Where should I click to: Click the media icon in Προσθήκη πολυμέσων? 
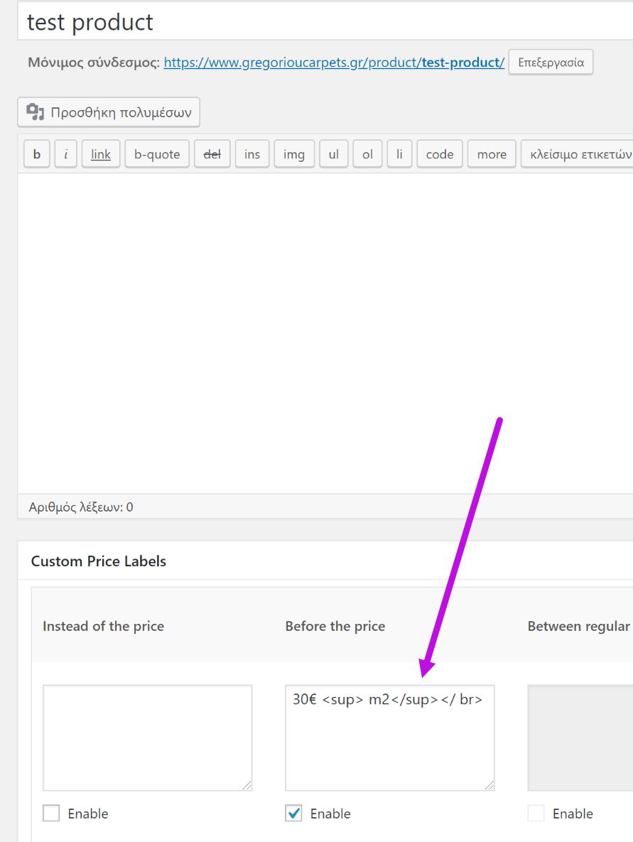pos(36,112)
